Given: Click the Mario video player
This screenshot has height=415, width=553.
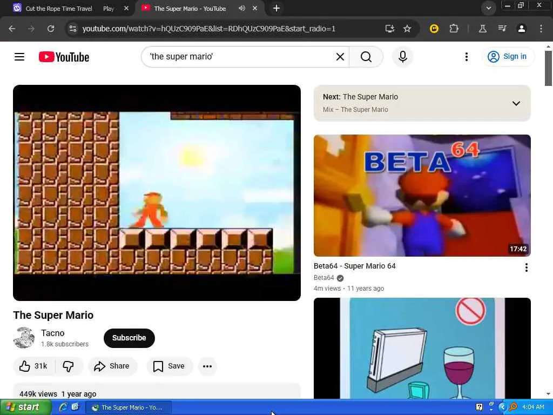Looking at the screenshot, I should [157, 193].
